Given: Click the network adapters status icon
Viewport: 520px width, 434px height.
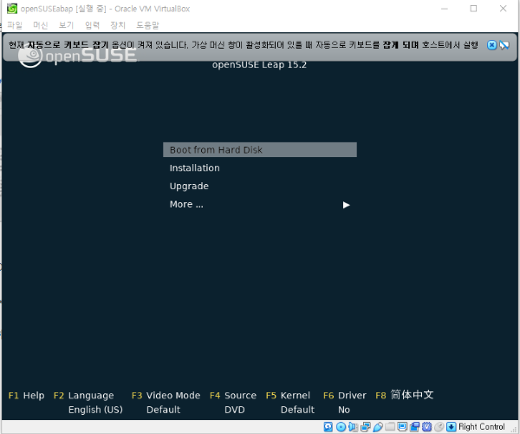Looking at the screenshot, I should (x=366, y=427).
